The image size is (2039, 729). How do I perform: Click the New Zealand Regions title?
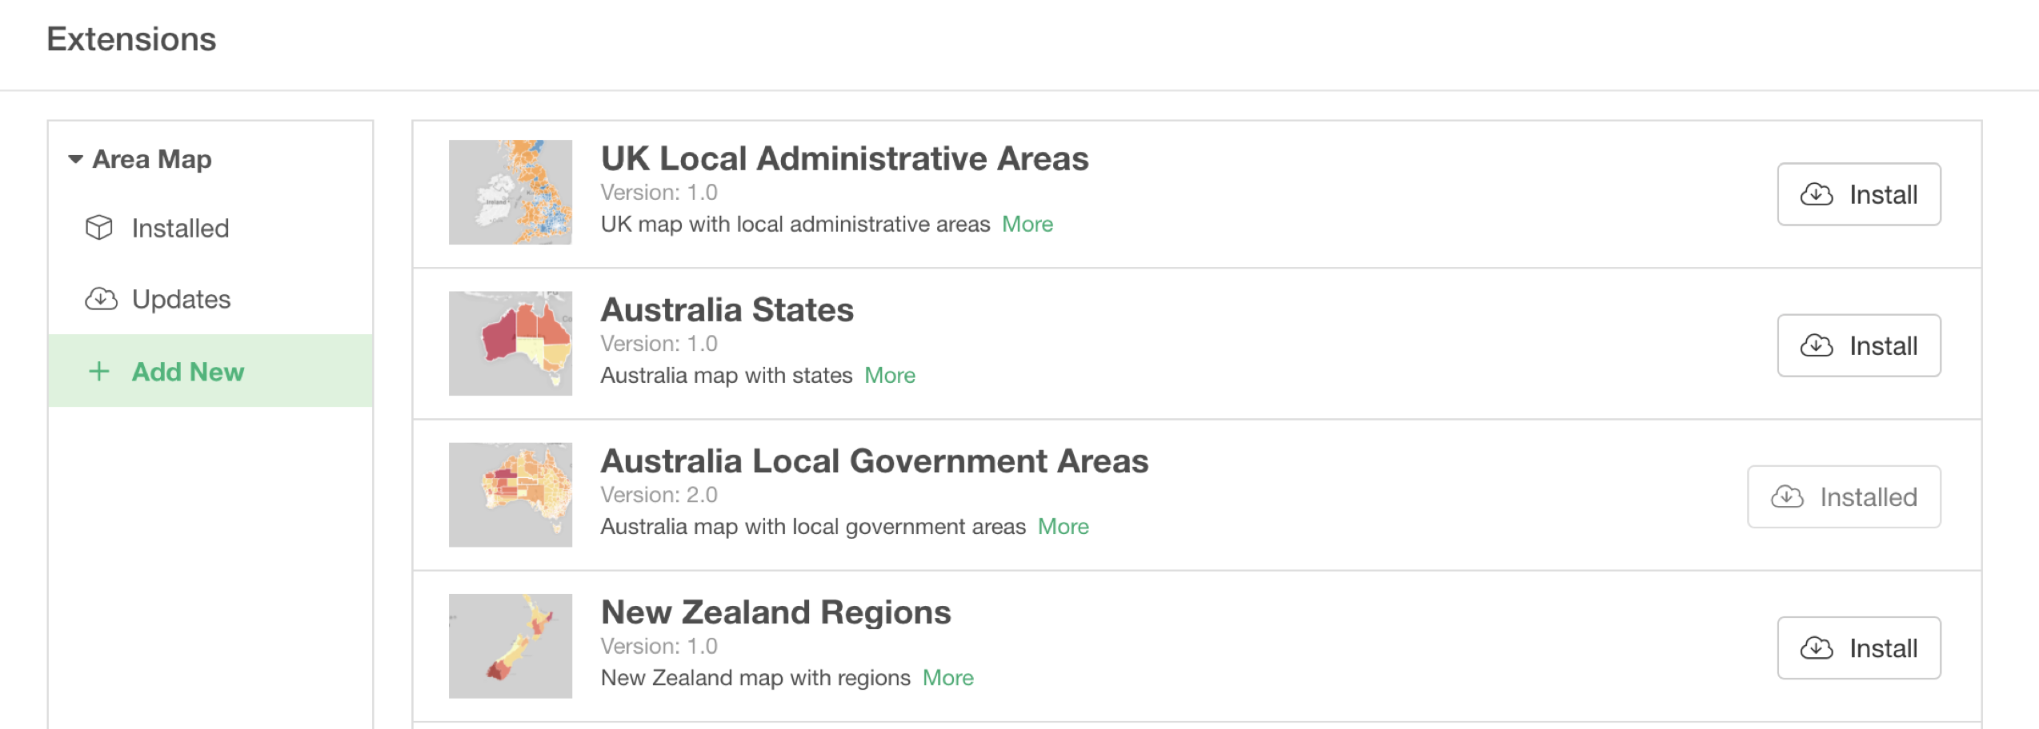point(776,611)
